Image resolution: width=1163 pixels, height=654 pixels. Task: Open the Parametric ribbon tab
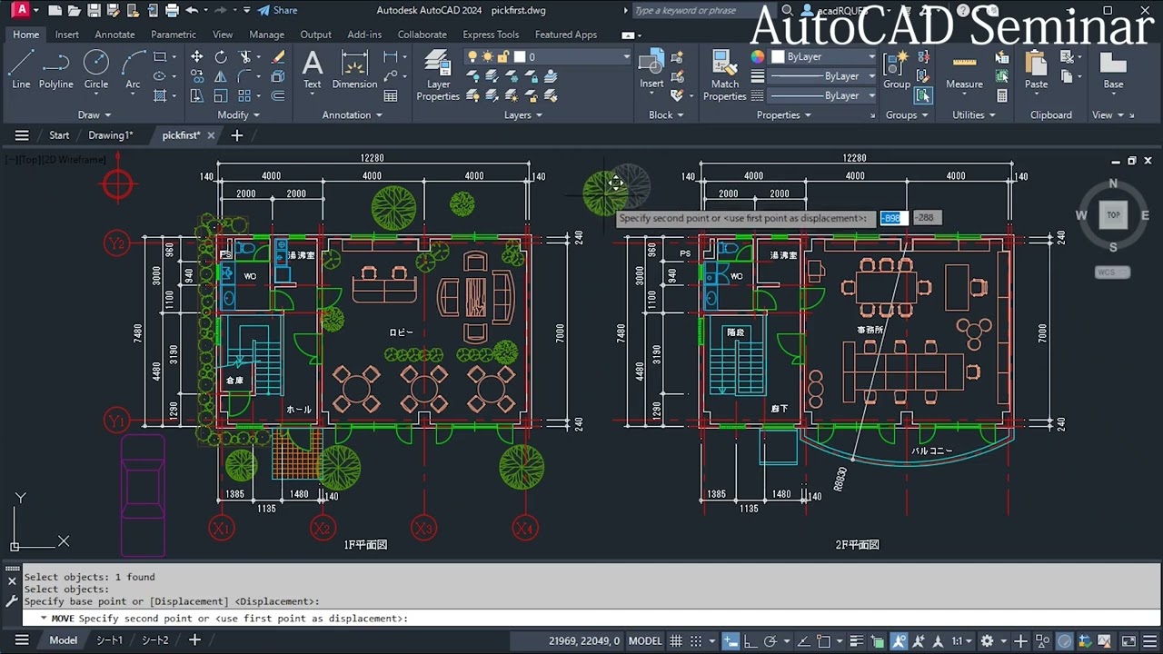[x=174, y=35]
